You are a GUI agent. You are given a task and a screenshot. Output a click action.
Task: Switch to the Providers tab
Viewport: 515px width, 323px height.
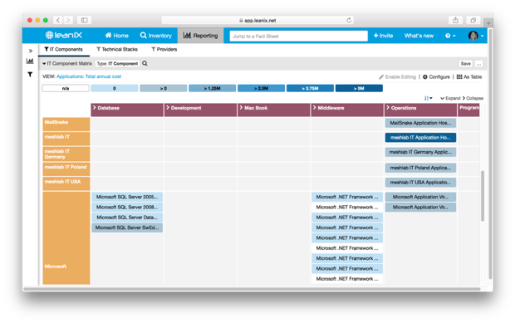coord(164,49)
